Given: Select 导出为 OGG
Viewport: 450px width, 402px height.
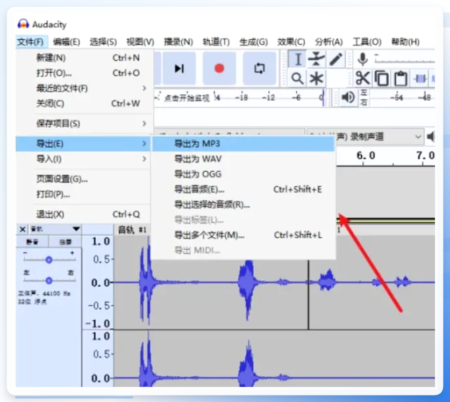Looking at the screenshot, I should point(244,174).
